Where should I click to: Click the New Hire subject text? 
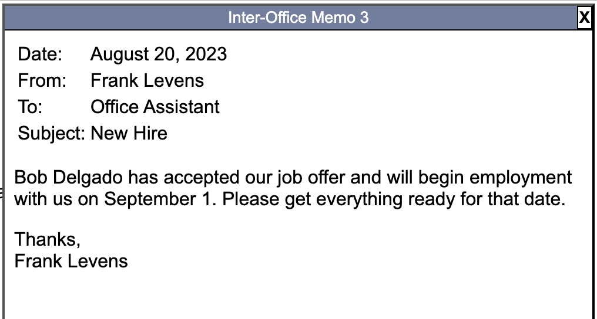[x=129, y=133]
